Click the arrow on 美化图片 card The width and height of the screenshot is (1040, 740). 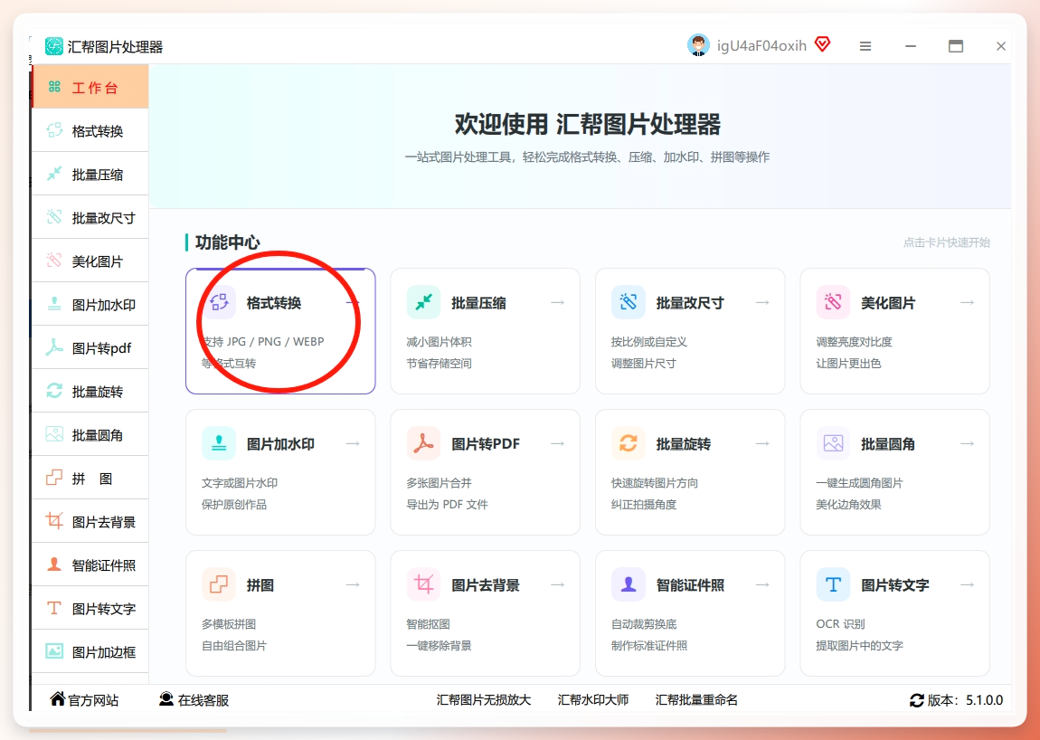point(968,303)
